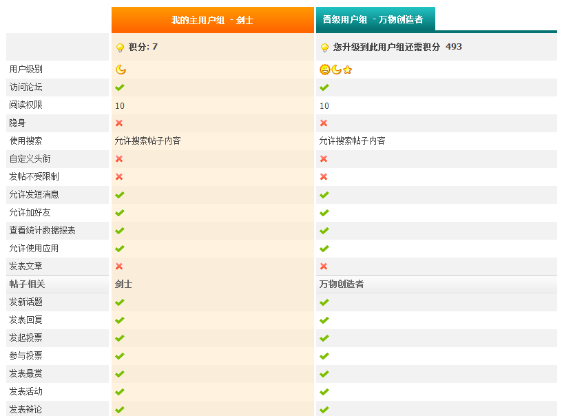This screenshot has width=562, height=416.
Task: Select the 查看统计数据报表 row label
Action: pyautogui.click(x=42, y=231)
